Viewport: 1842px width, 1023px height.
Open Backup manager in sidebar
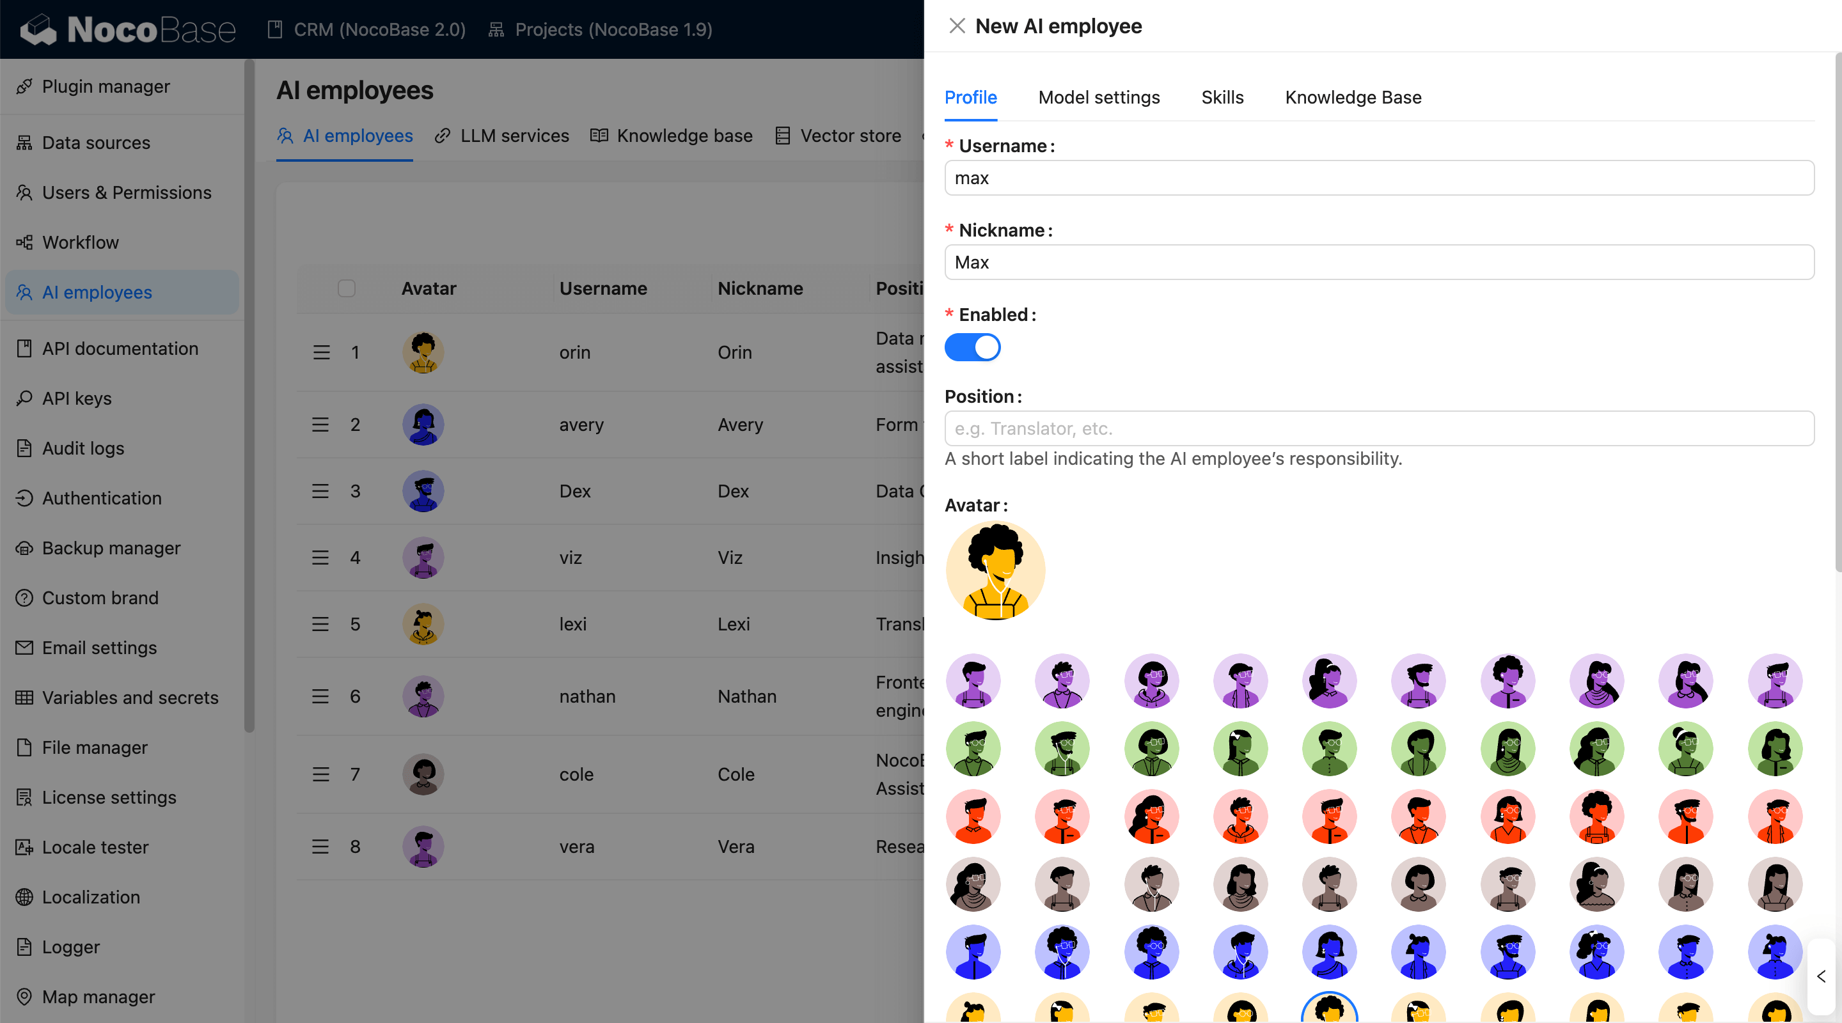click(x=111, y=547)
